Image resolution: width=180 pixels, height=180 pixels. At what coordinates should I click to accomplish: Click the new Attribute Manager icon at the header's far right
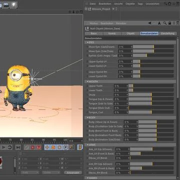(x=178, y=23)
